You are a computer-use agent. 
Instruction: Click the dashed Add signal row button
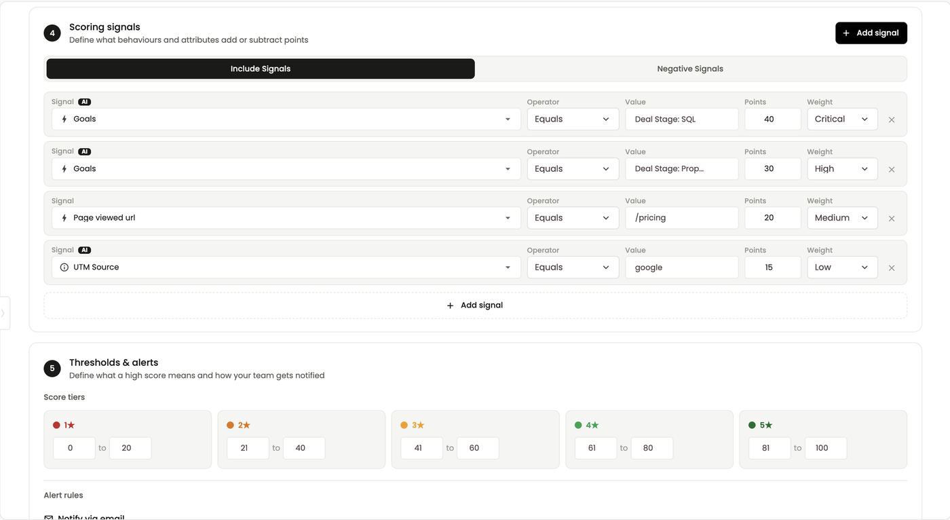coord(476,305)
